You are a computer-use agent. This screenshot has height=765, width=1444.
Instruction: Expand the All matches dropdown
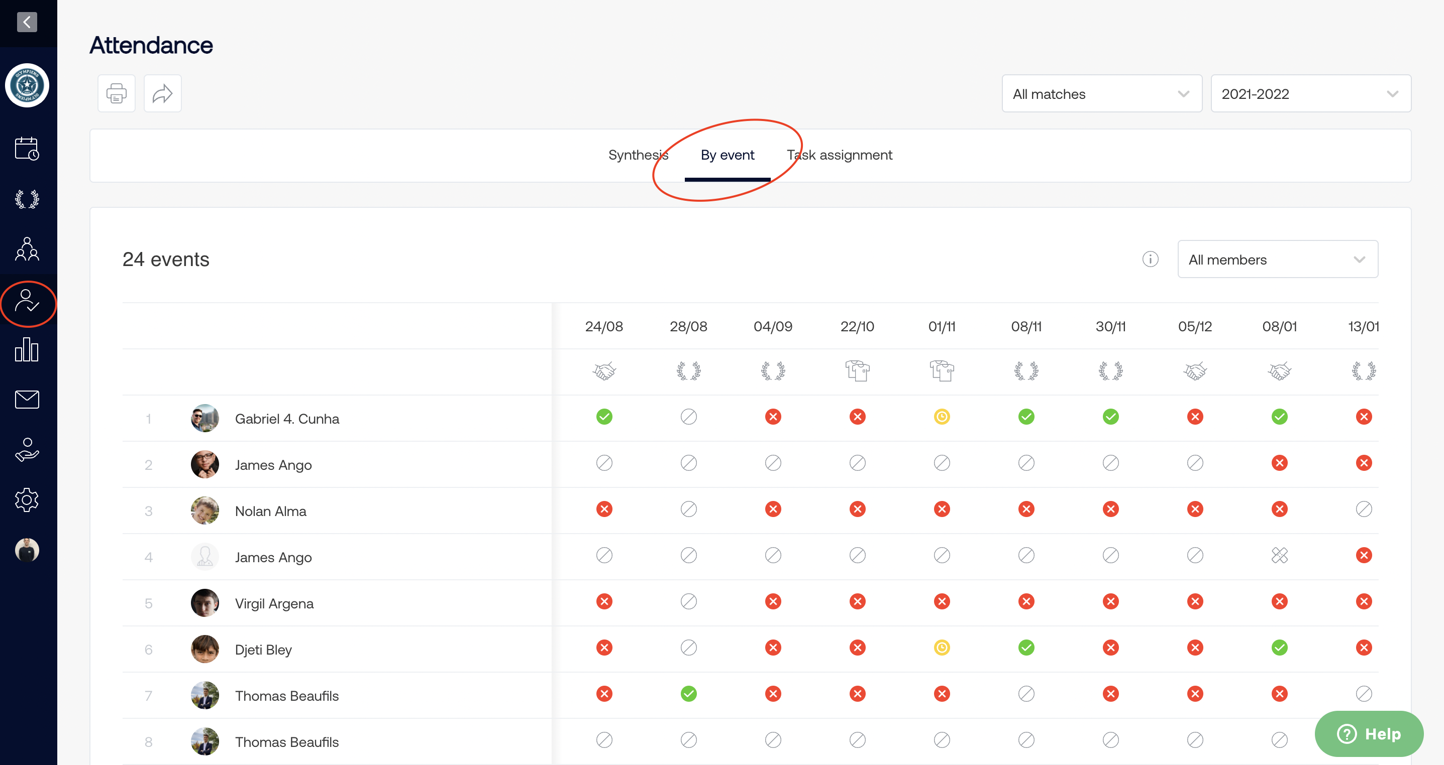pyautogui.click(x=1101, y=93)
